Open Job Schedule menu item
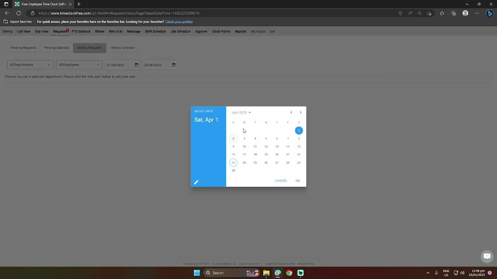 [x=181, y=31]
